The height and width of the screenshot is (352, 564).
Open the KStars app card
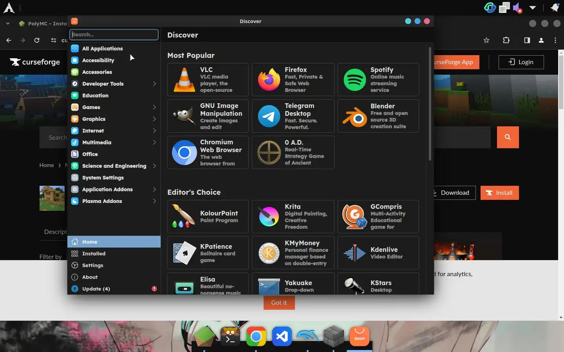tap(378, 284)
